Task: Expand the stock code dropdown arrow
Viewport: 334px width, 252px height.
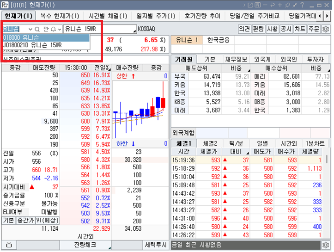Action: pyautogui.click(x=30, y=29)
